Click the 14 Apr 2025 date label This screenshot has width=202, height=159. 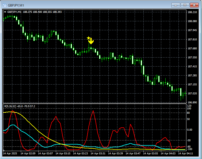tap(10, 154)
